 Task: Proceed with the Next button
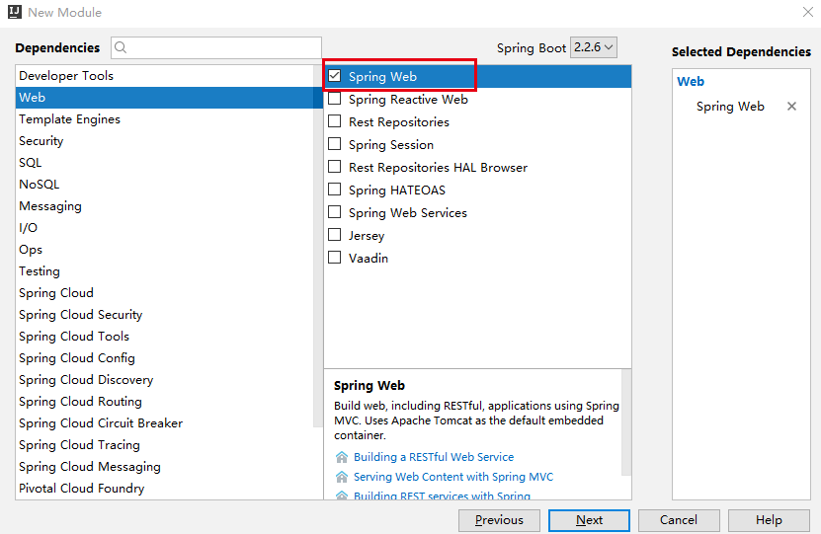(589, 520)
